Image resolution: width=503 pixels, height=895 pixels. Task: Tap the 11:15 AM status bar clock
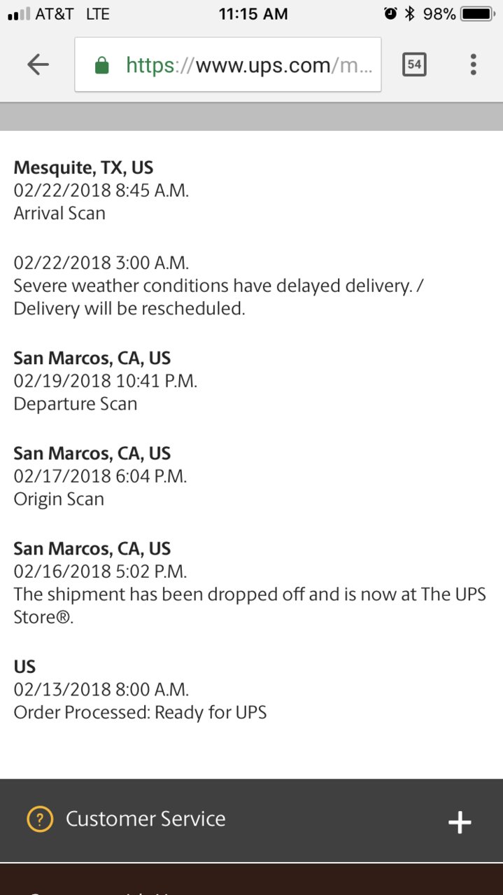tap(253, 13)
